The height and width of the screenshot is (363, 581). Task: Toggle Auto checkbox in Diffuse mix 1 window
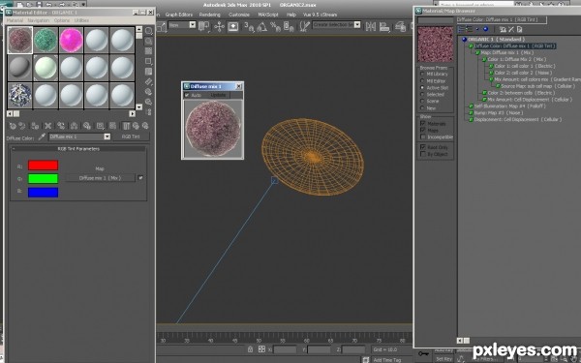187,95
